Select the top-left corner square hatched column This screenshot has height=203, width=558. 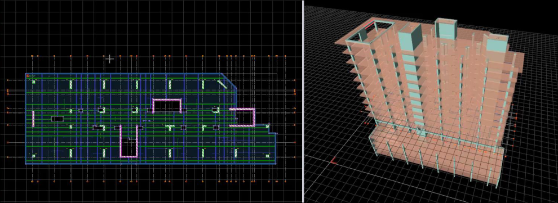33,82
